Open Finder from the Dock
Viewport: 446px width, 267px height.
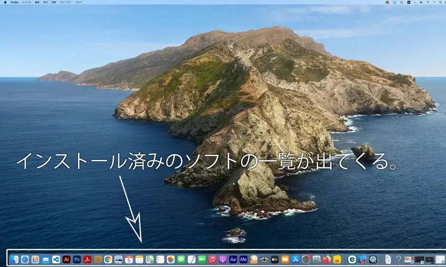pos(14,259)
